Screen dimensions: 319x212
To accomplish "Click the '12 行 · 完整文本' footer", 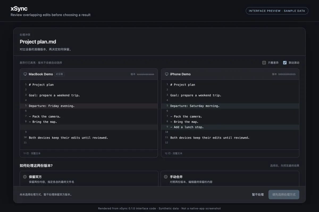I will click(x=174, y=153).
